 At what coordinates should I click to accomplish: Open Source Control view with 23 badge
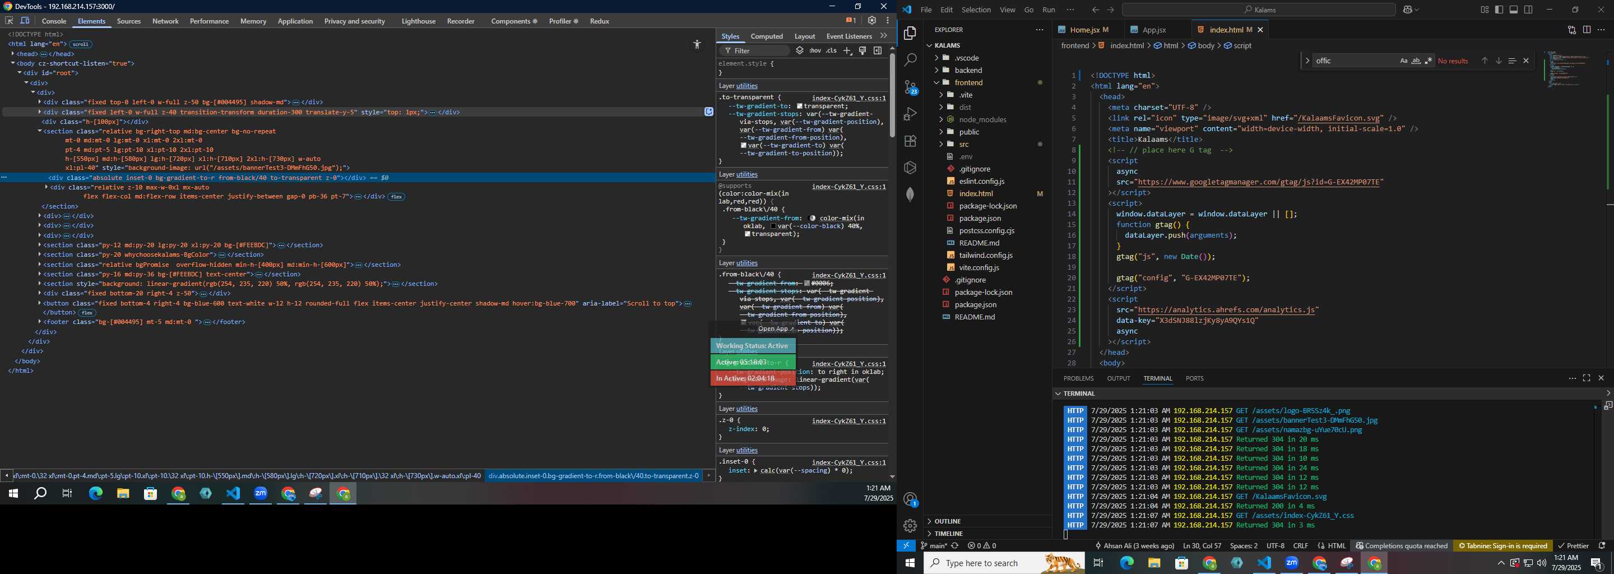(910, 88)
